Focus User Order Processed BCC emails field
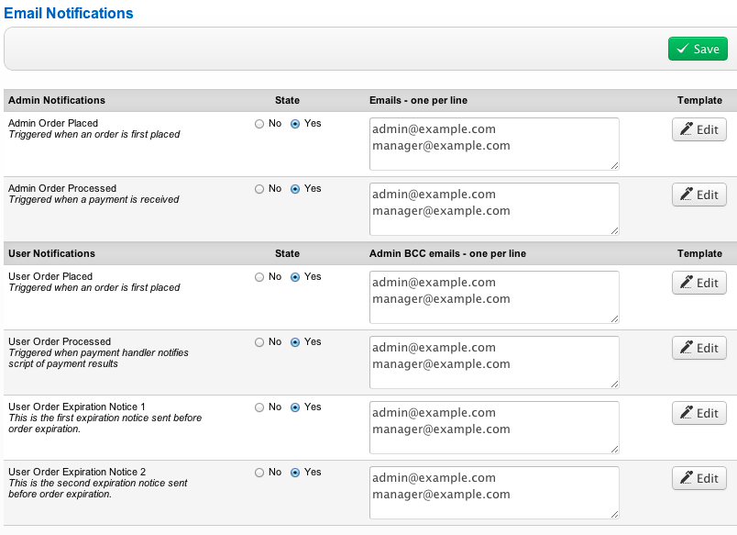 click(x=494, y=362)
